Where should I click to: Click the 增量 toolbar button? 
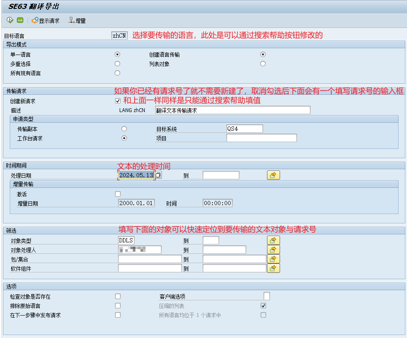(x=80, y=19)
